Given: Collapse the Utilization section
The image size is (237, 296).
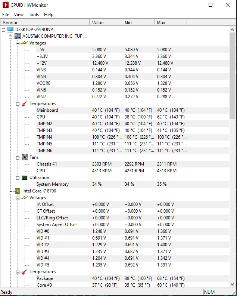Looking at the screenshot, I should pos(18,178).
